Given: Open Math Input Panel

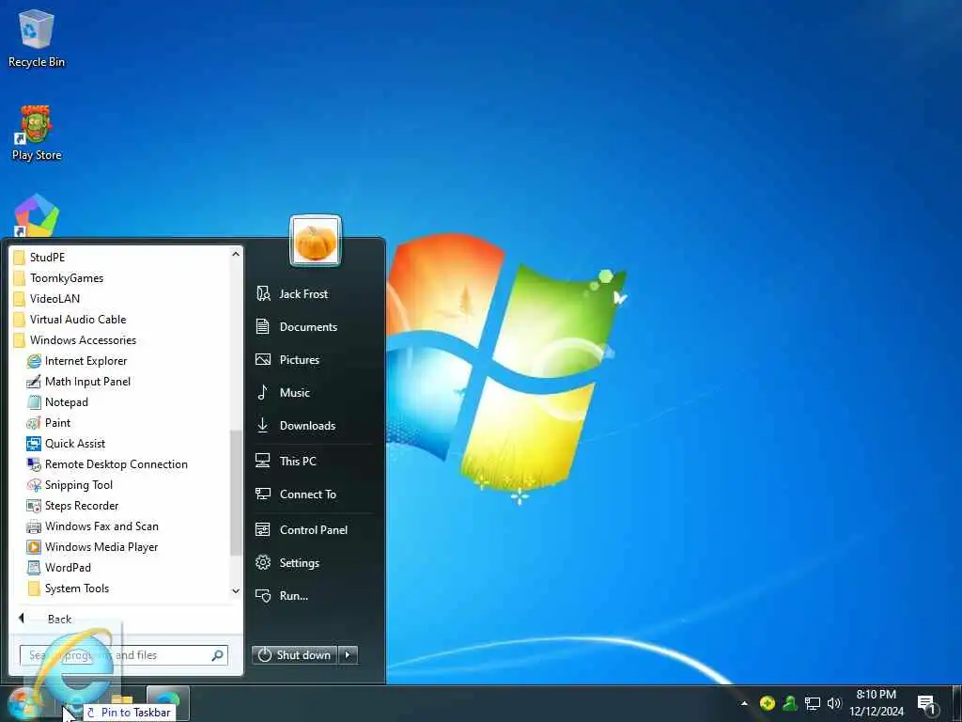Looking at the screenshot, I should [79, 382].
